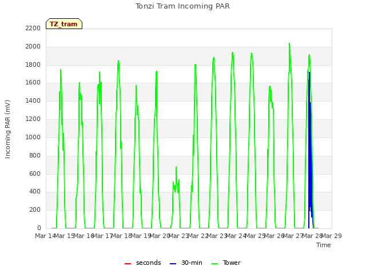366x274 pixels.
Task: Click the y-axis tick value 800
Action: 35,155
